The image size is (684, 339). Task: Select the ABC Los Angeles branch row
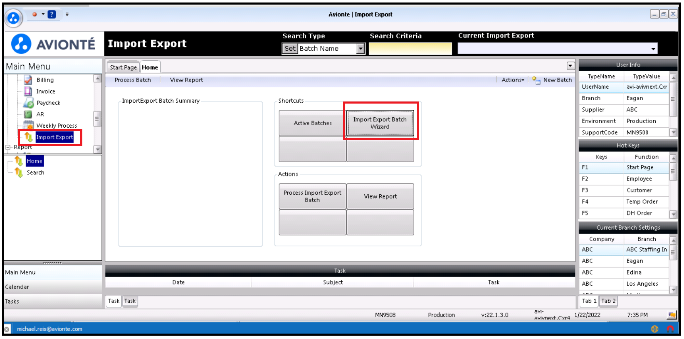pos(624,284)
